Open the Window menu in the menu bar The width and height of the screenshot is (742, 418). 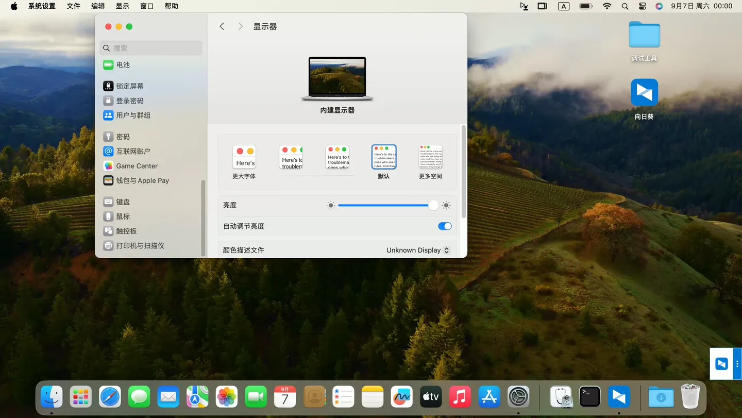146,6
